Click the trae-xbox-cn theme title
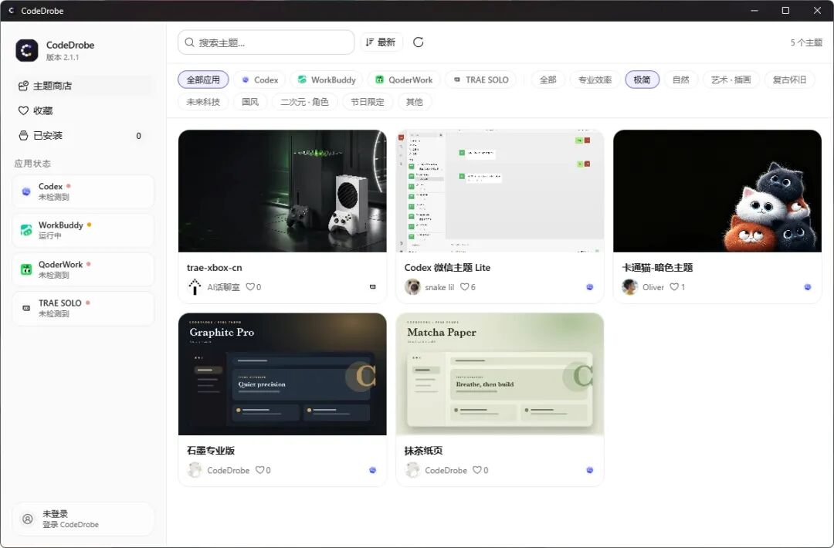 [215, 267]
